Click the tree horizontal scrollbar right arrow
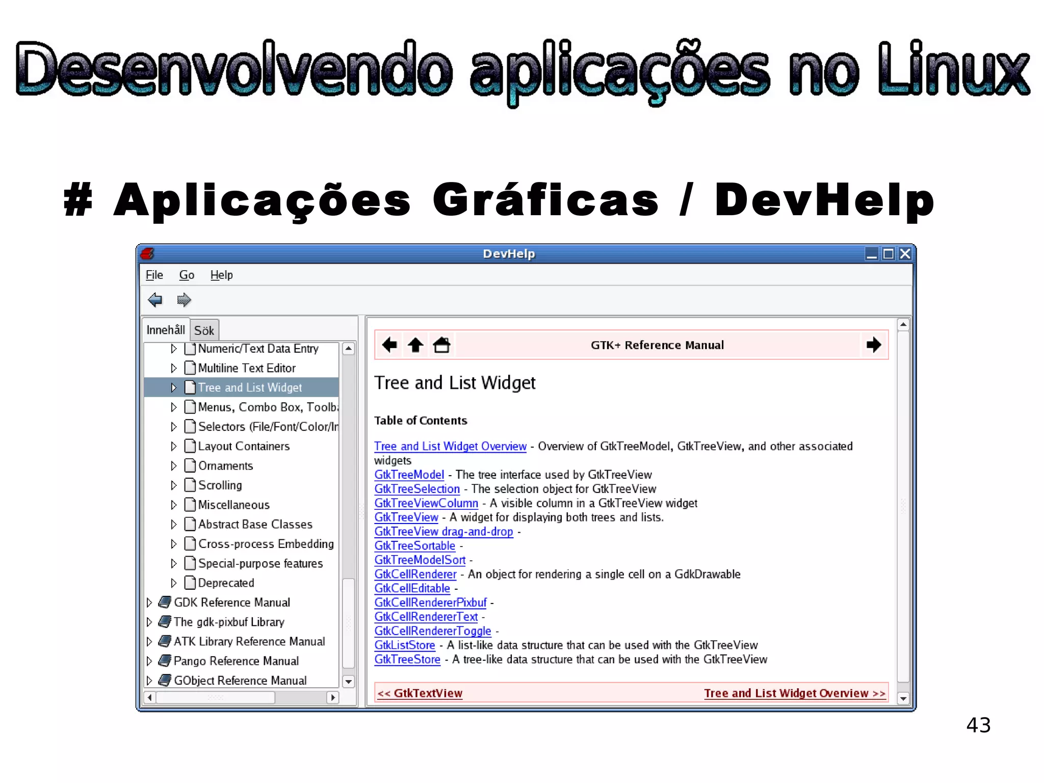1044x783 pixels. tap(332, 697)
